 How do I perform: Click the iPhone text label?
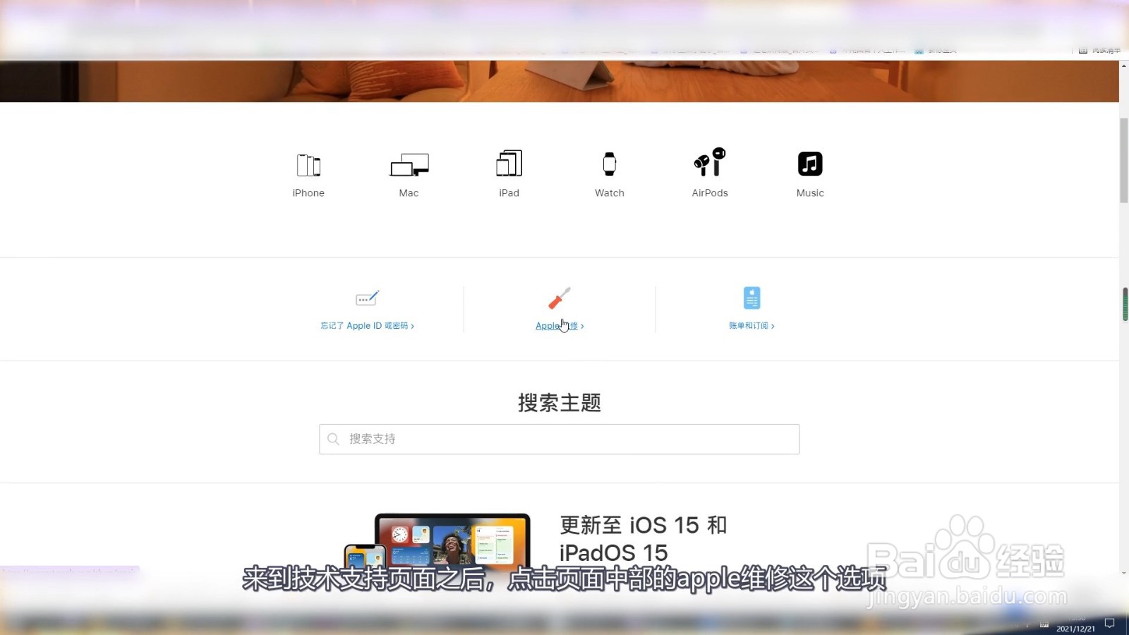coord(308,193)
